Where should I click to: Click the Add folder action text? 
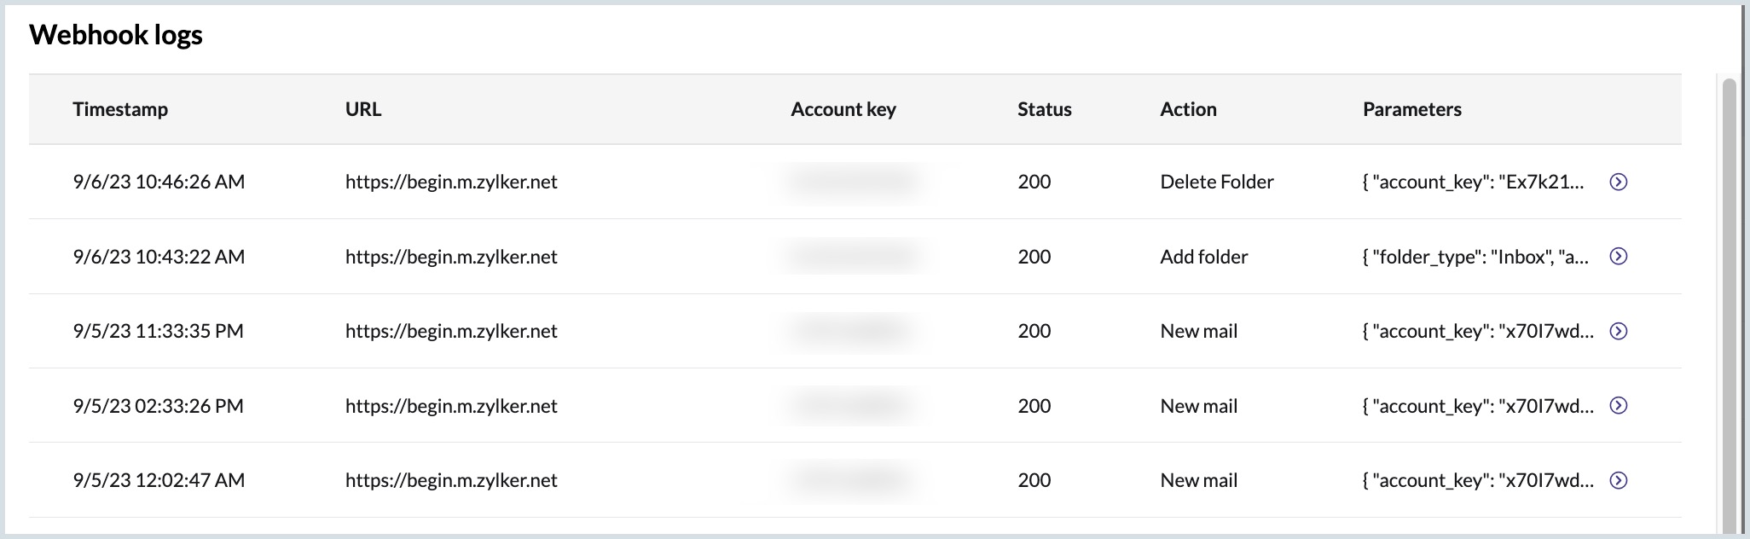[1203, 257]
